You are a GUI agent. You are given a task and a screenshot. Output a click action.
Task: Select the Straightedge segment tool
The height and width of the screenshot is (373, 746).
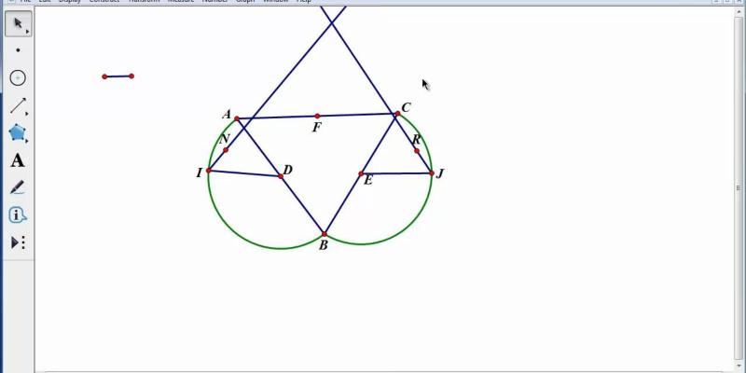(x=18, y=105)
